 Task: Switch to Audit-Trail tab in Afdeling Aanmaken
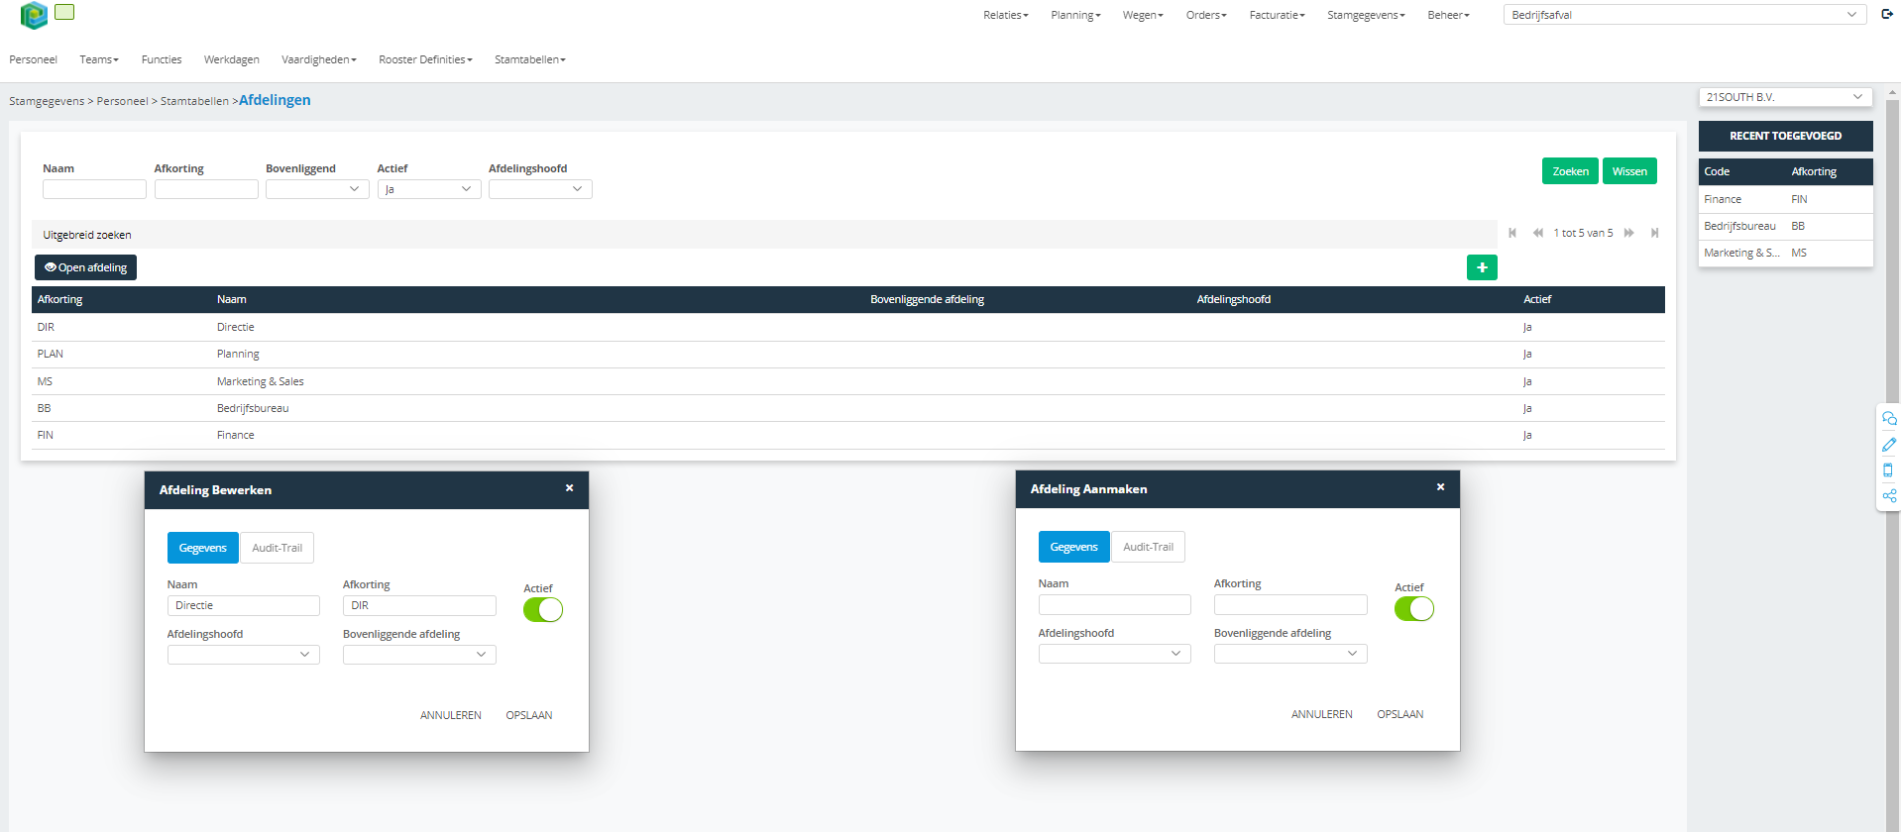click(1149, 547)
